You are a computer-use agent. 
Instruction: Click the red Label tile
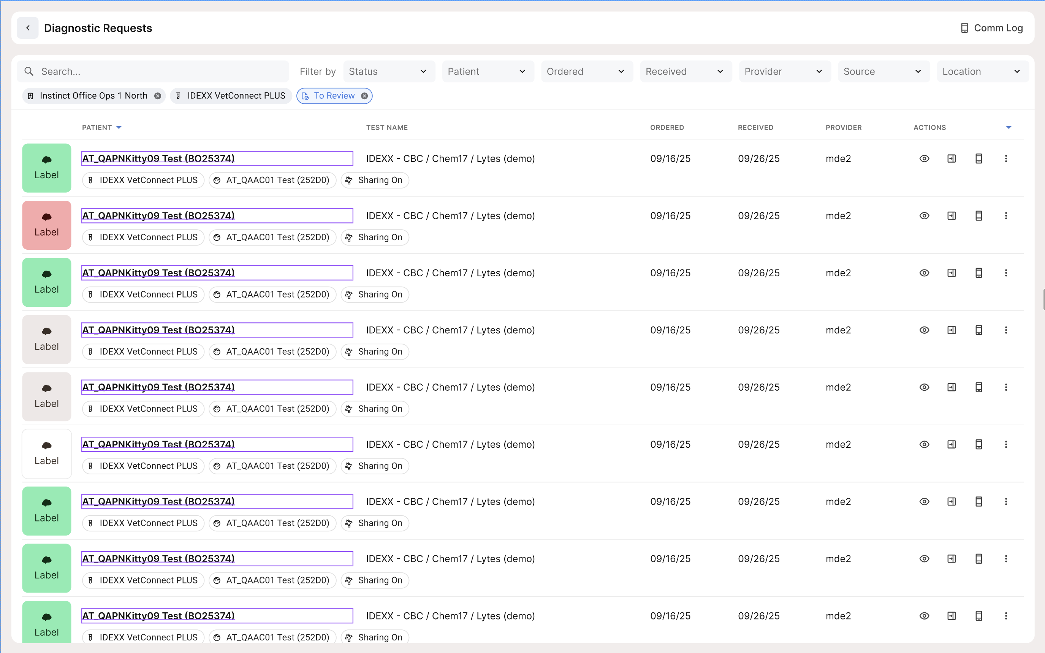[47, 225]
